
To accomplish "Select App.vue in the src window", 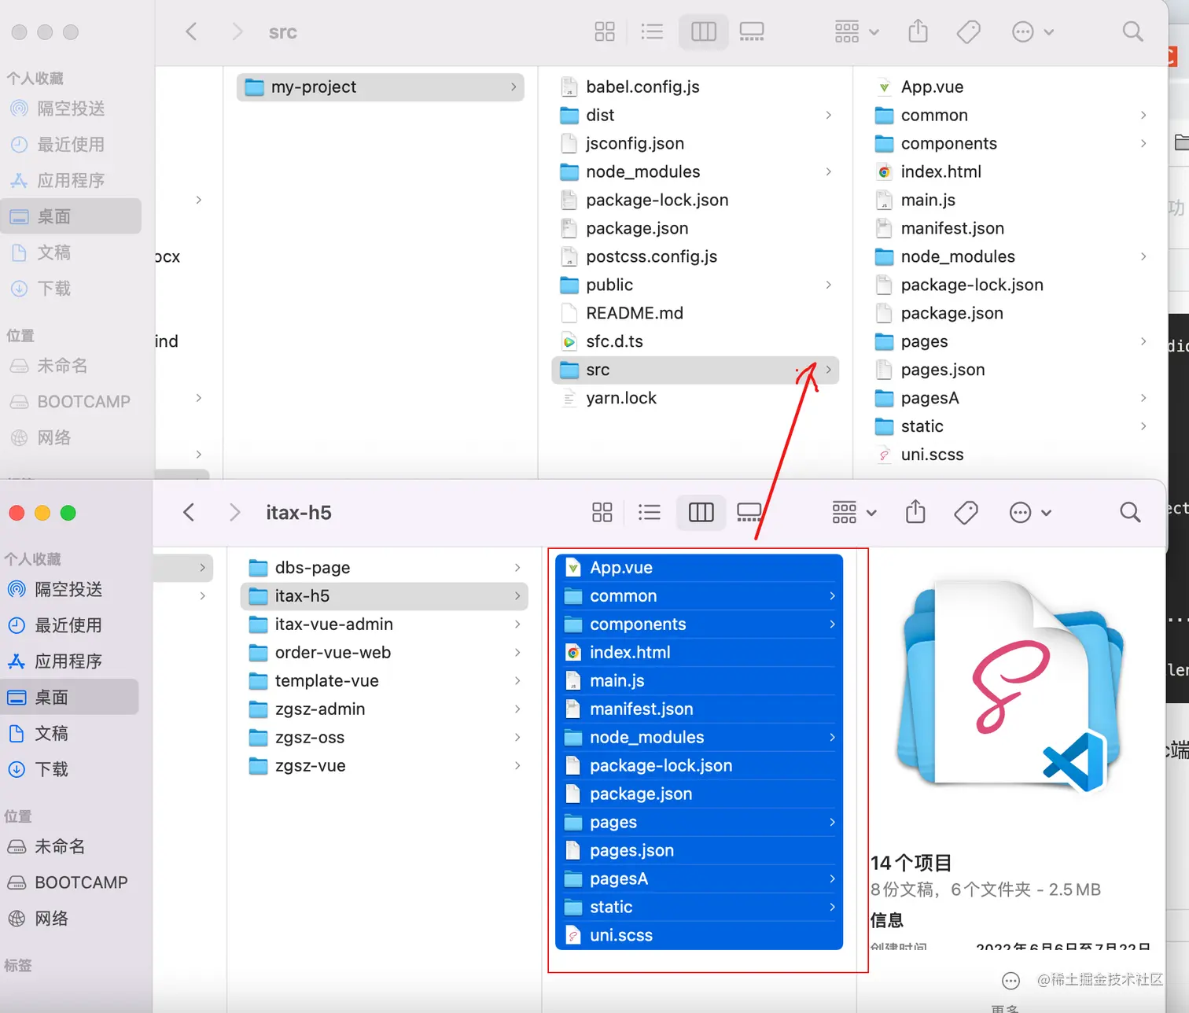I will [x=1010, y=87].
